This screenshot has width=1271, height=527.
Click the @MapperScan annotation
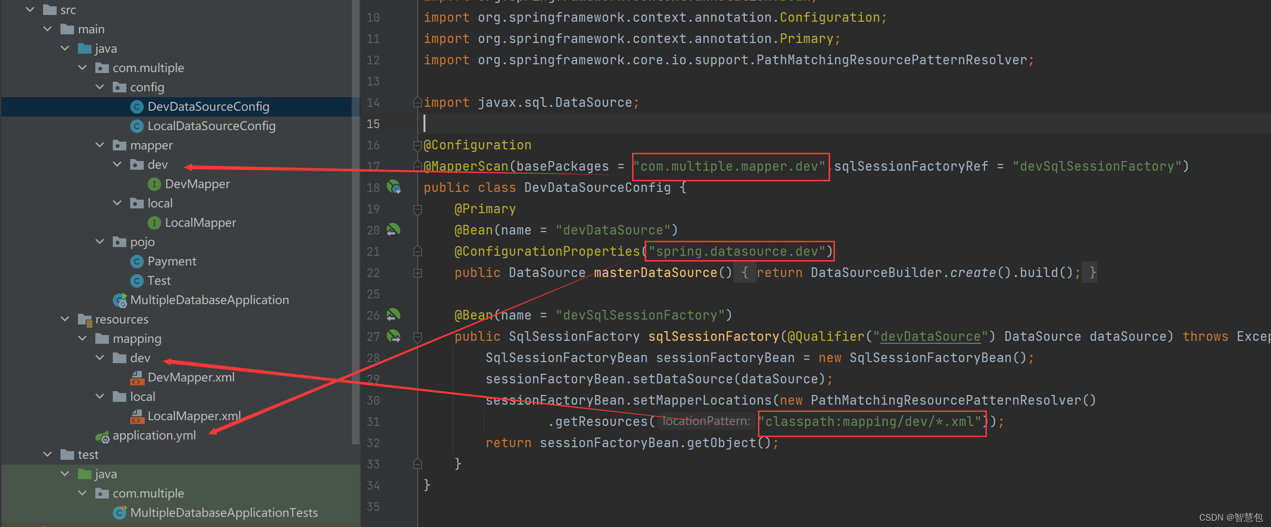click(466, 166)
